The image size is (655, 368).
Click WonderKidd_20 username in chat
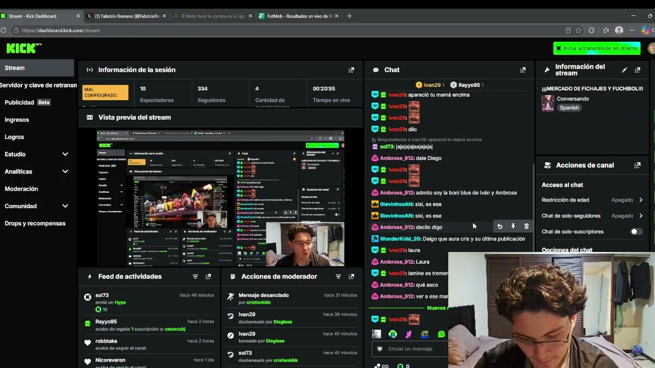400,239
